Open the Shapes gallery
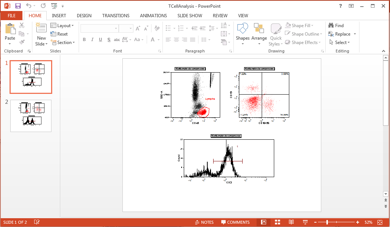 (x=243, y=35)
